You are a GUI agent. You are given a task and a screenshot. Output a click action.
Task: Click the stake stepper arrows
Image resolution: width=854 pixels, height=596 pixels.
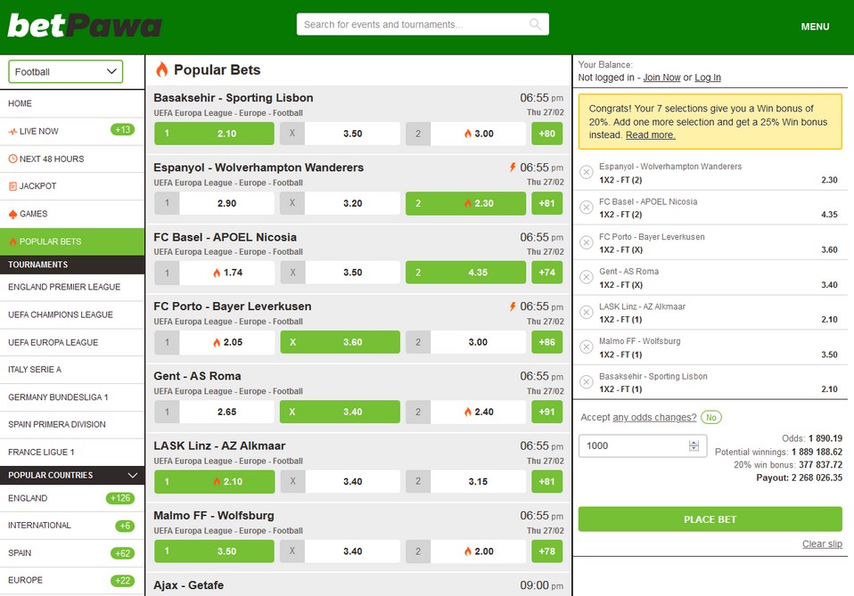[x=694, y=445]
